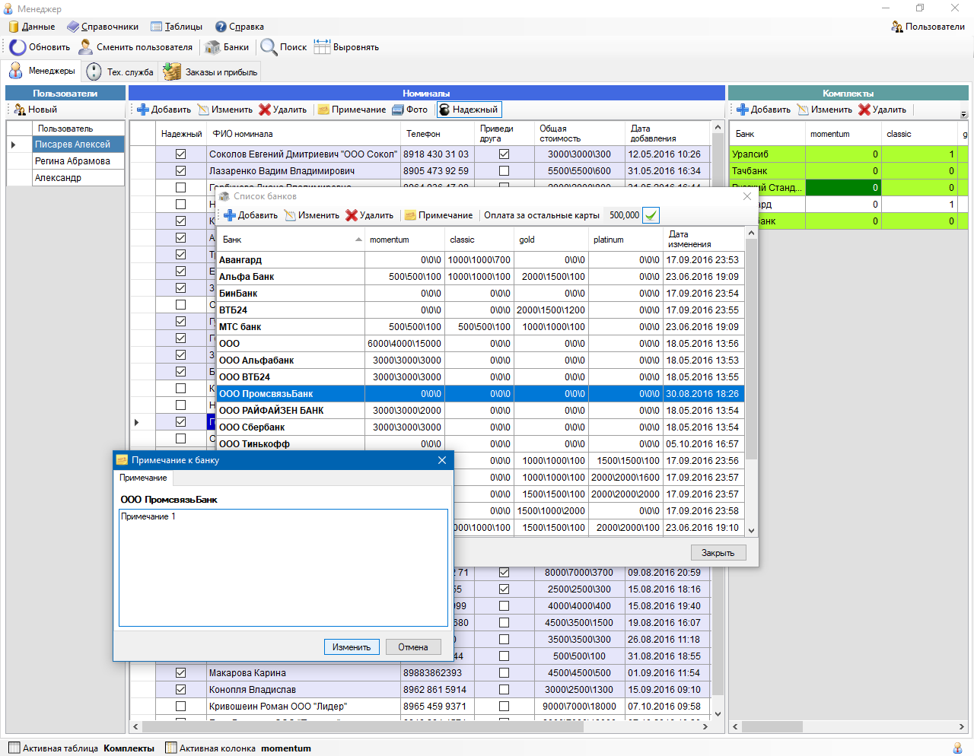Click the Изменить button in note dialog
The width and height of the screenshot is (974, 756).
point(352,647)
